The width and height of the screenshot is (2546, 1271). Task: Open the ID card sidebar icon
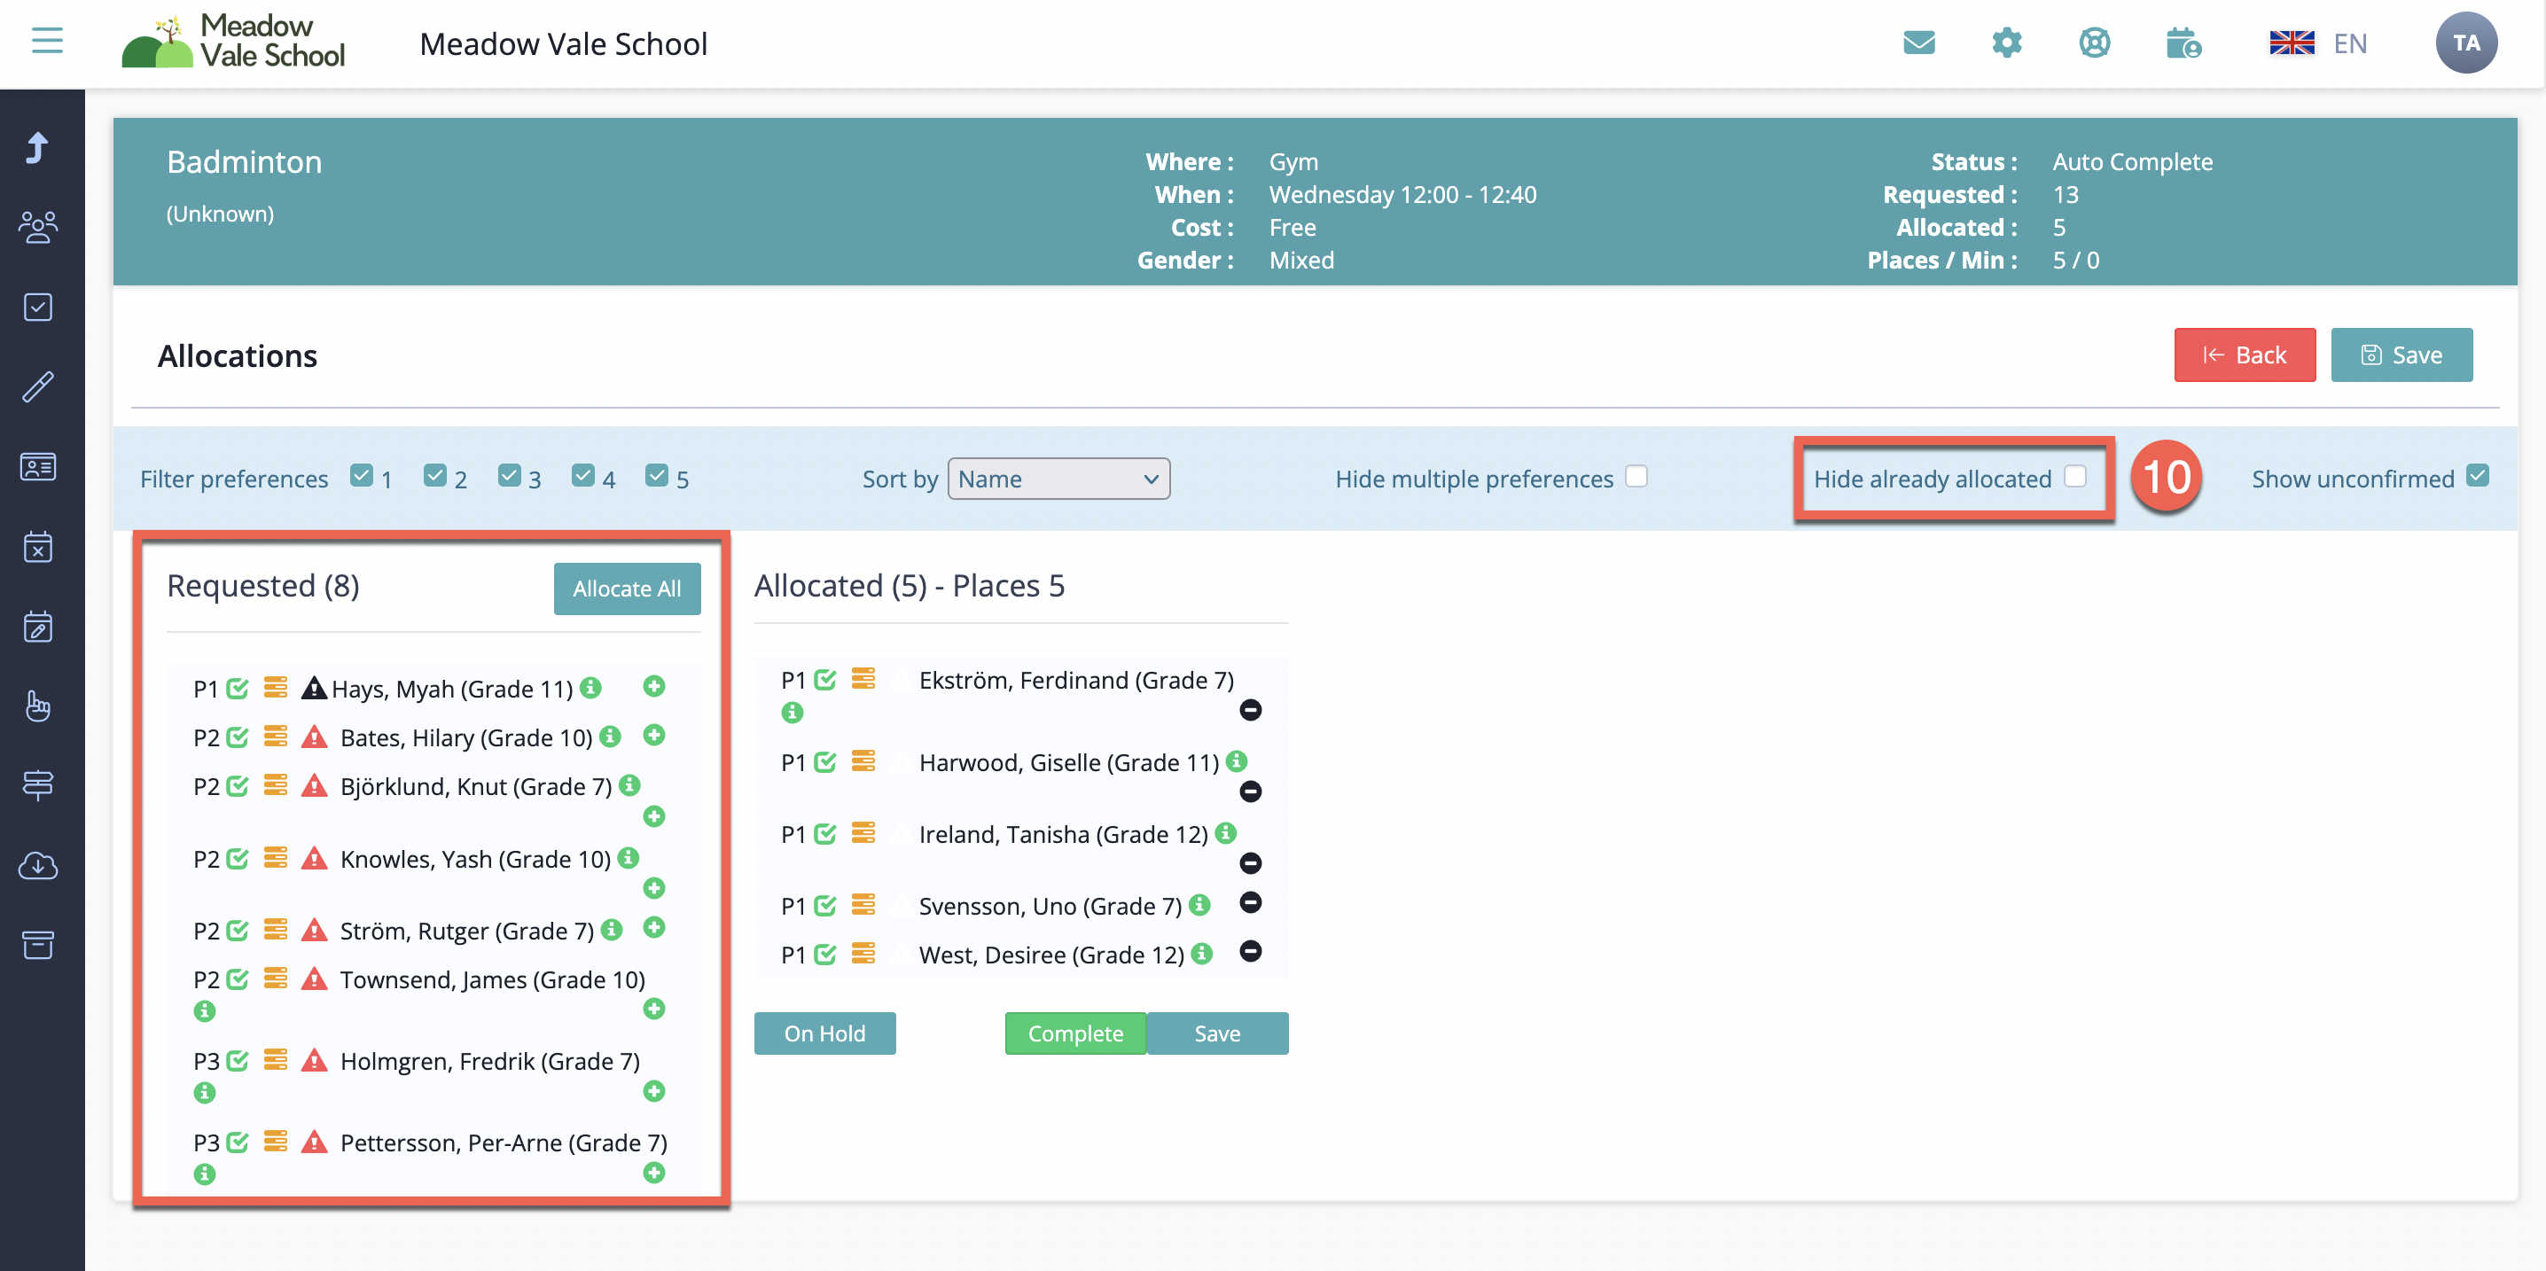click(x=37, y=466)
